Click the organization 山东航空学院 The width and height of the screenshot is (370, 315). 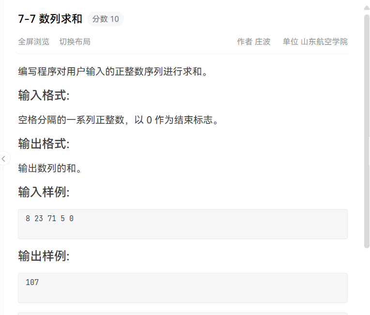[324, 42]
